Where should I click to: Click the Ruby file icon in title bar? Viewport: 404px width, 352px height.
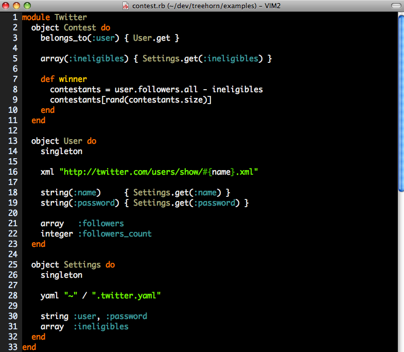coord(126,6)
